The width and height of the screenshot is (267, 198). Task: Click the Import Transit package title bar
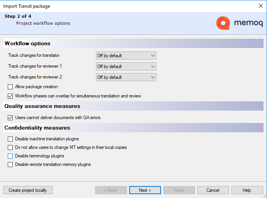click(x=116, y=6)
